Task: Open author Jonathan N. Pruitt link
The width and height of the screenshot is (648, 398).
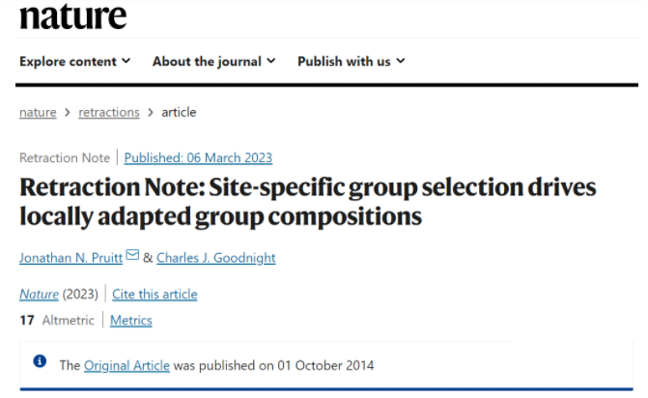Action: tap(71, 258)
